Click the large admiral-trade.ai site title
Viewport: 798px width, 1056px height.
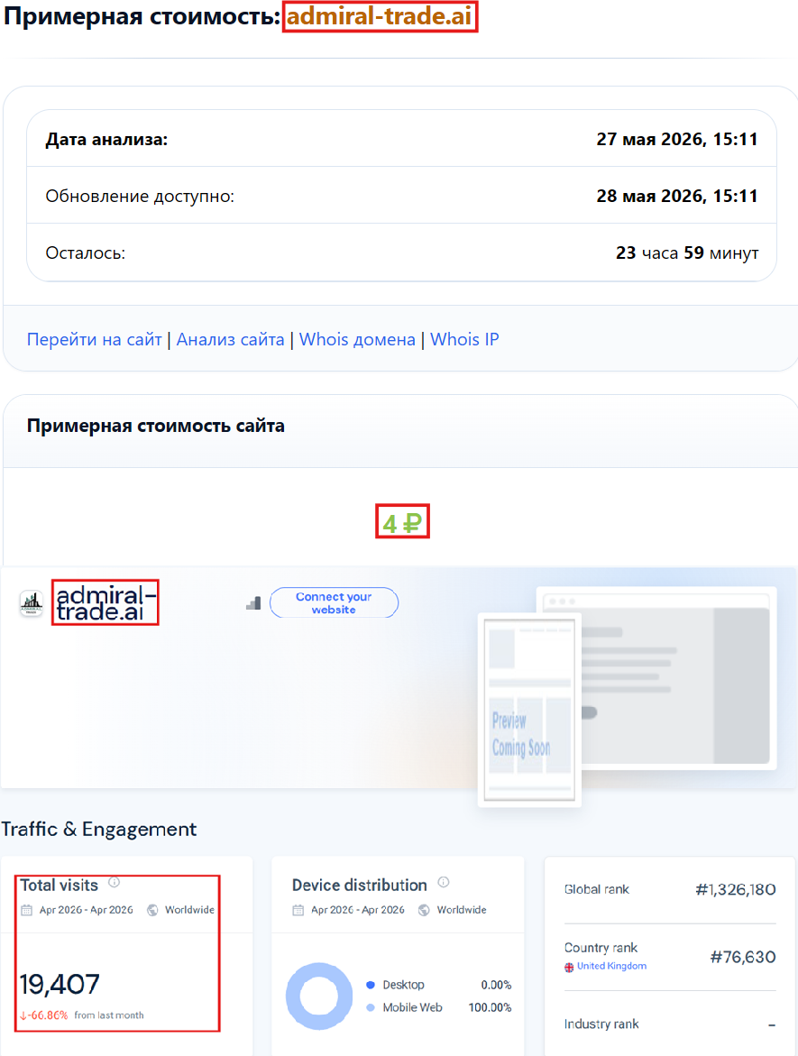coord(105,602)
